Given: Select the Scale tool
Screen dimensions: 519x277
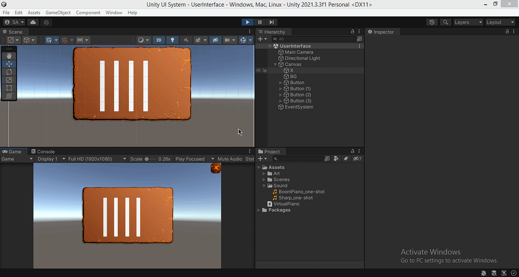Looking at the screenshot, I should [9, 80].
